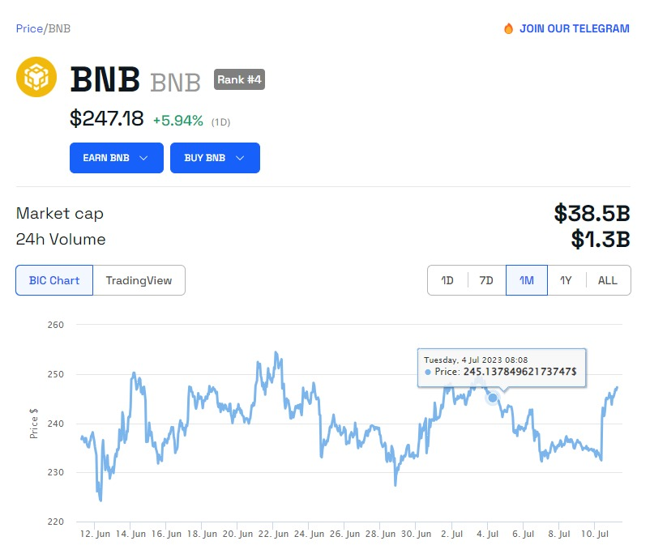
Task: Switch to the TradingView tab
Action: coord(139,280)
